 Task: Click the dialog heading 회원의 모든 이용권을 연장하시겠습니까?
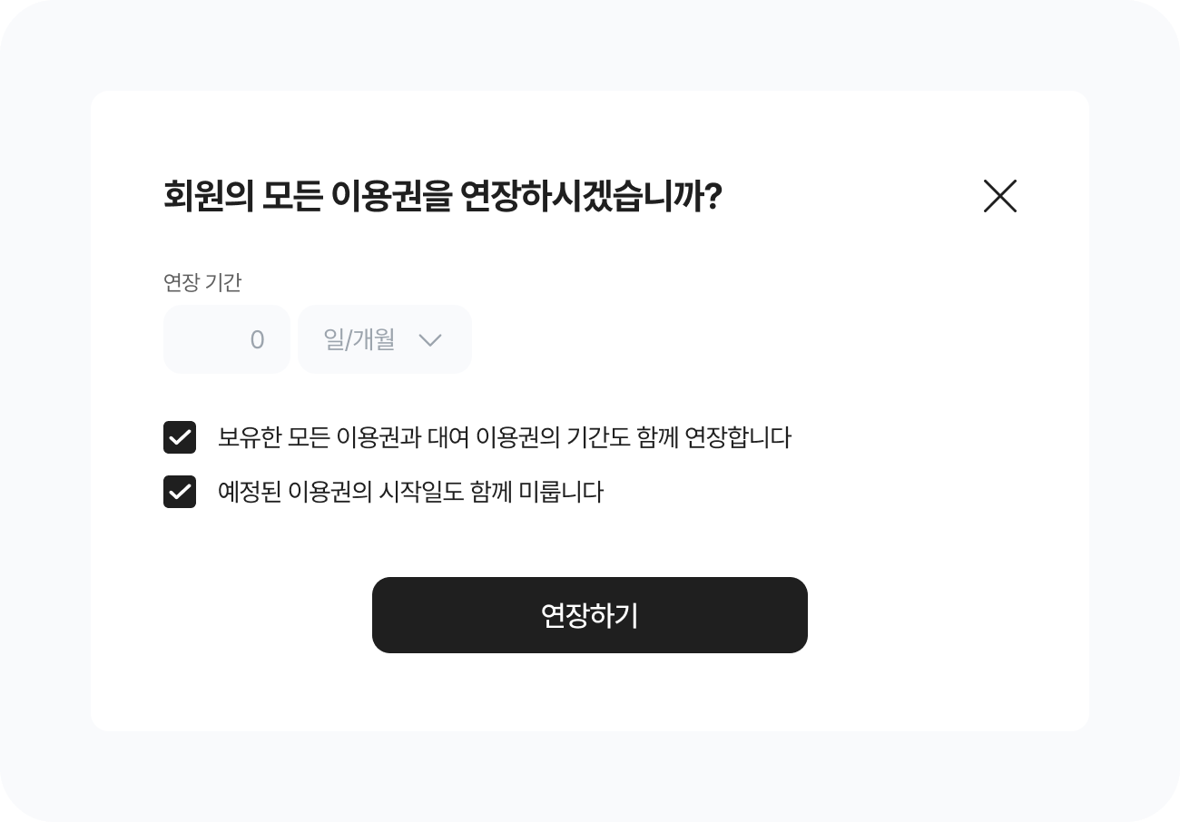point(442,196)
